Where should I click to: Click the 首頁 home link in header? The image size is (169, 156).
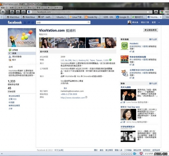pyautogui.click(x=154, y=22)
